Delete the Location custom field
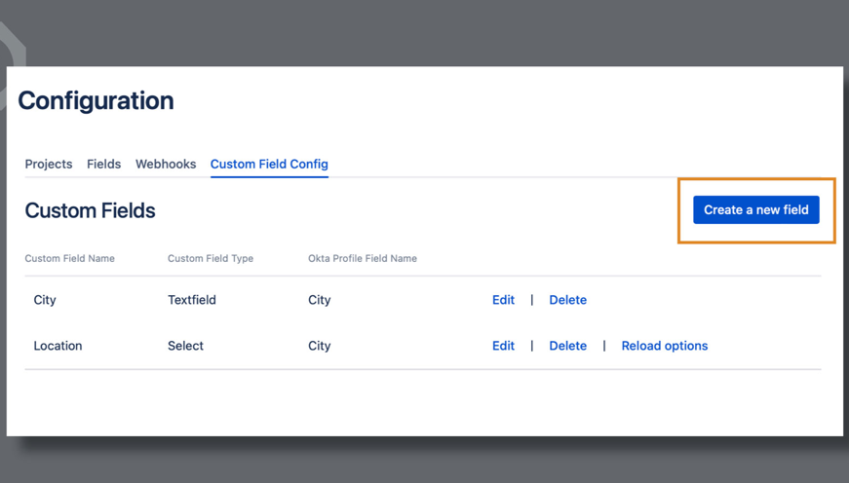Image resolution: width=849 pixels, height=483 pixels. [567, 346]
